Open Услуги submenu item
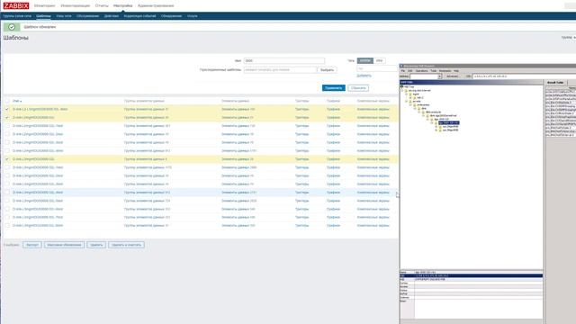This screenshot has width=576, height=324. click(192, 16)
